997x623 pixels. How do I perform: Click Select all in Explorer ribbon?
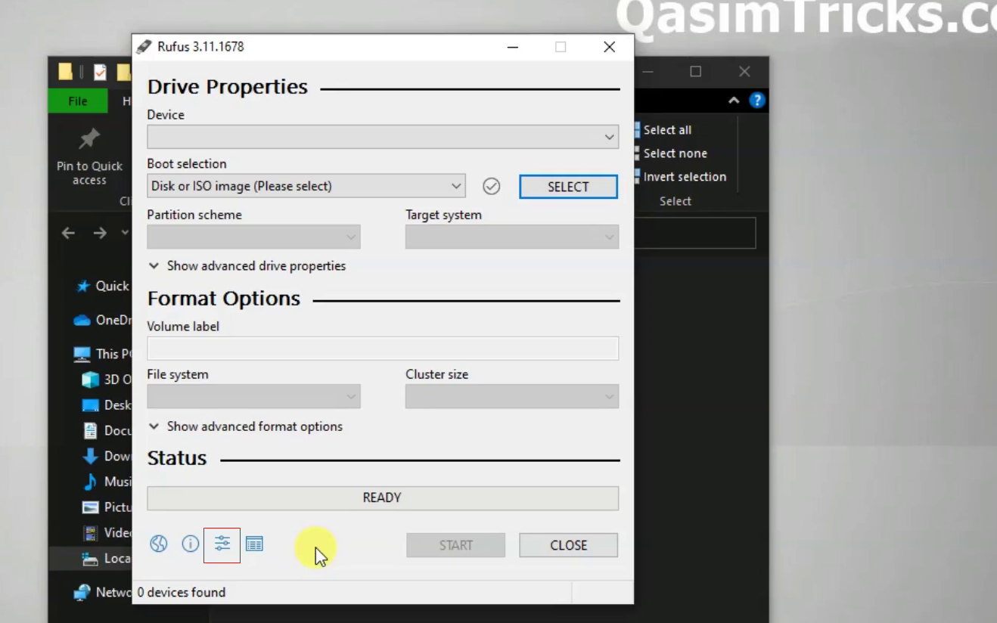(662, 130)
